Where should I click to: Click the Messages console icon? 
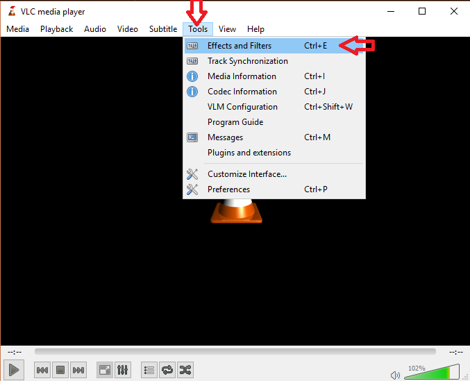[x=192, y=137]
